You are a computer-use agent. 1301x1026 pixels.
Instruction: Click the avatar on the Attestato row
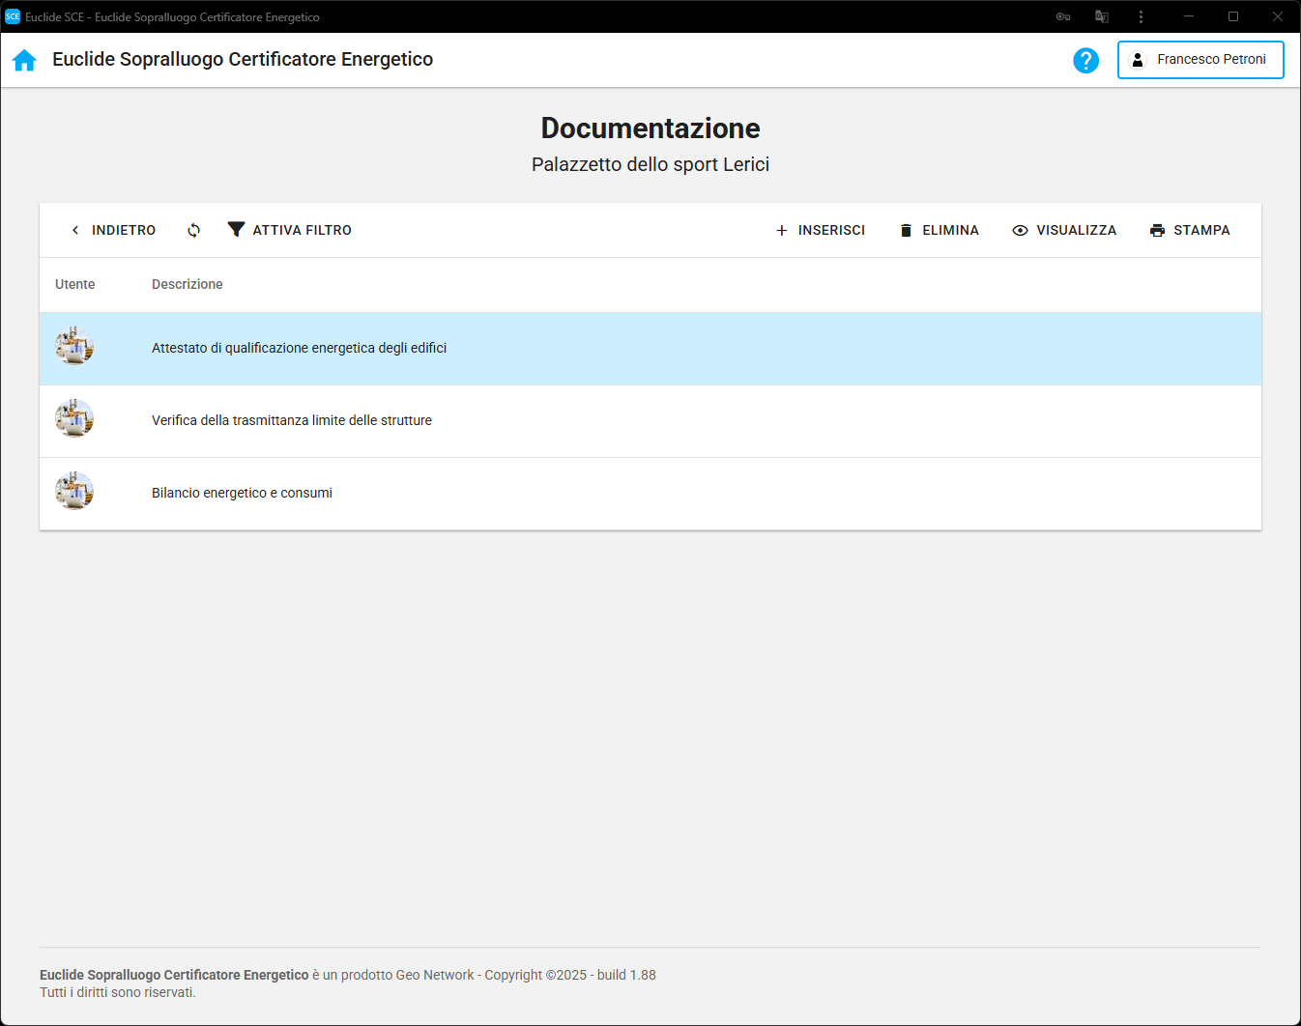74,347
